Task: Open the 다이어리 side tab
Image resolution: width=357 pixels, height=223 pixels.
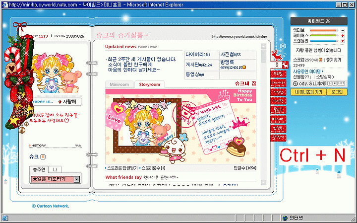Action: coord(278,83)
